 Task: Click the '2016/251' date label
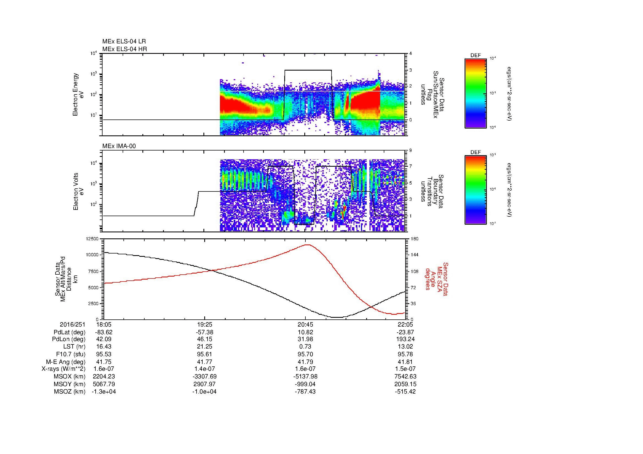[73, 324]
